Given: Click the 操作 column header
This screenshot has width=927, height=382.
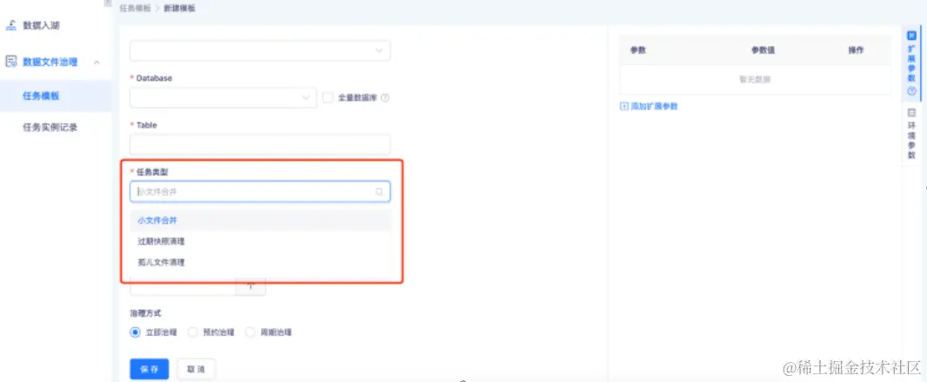Looking at the screenshot, I should [856, 50].
